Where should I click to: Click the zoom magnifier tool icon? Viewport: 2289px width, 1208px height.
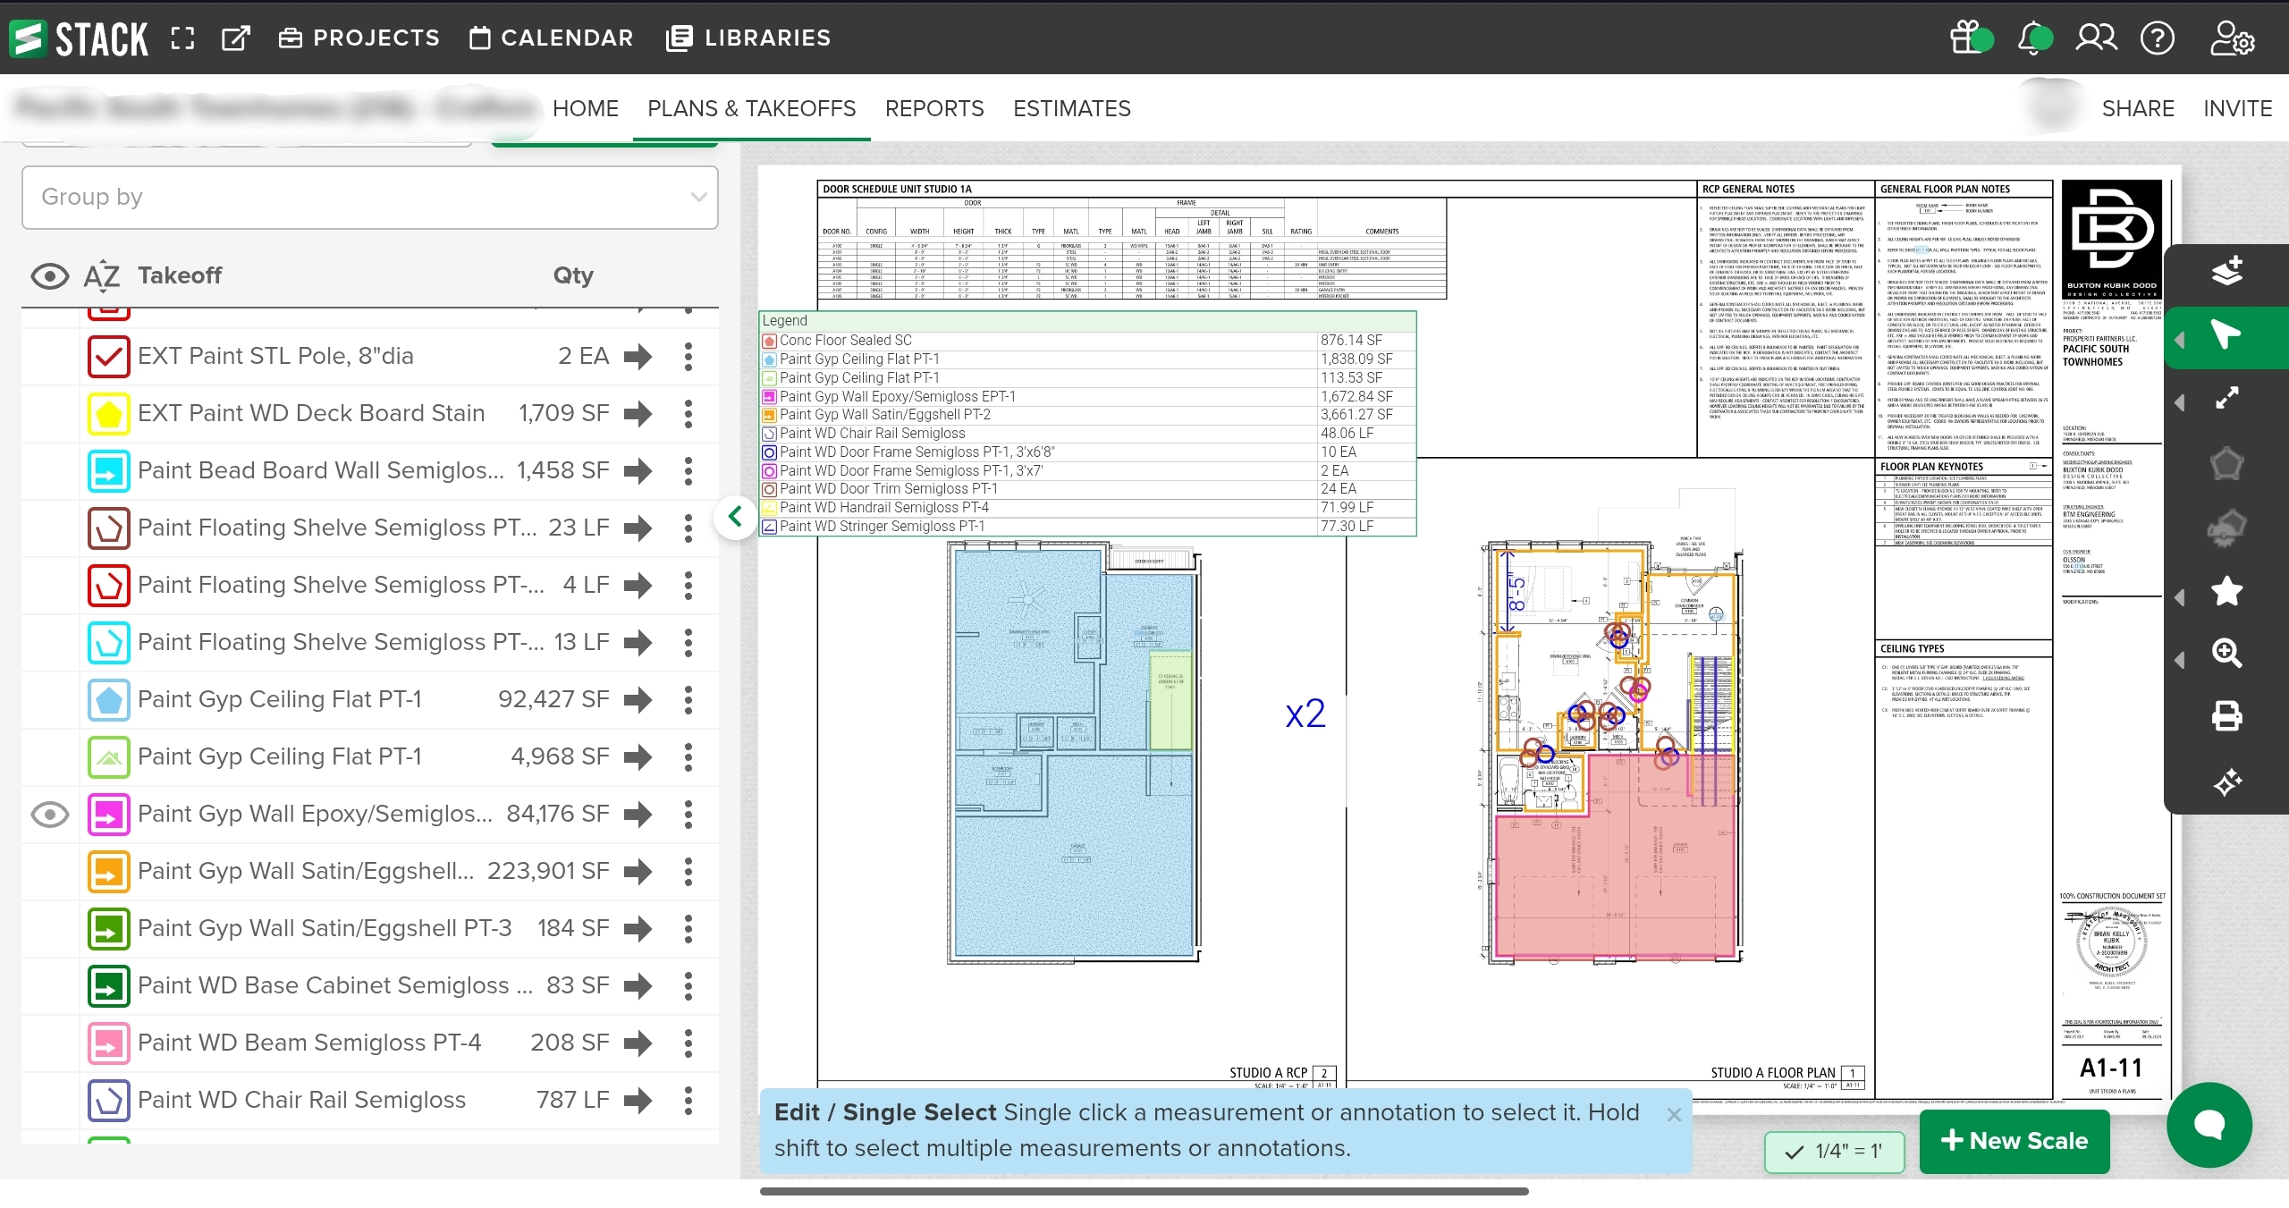tap(2226, 653)
